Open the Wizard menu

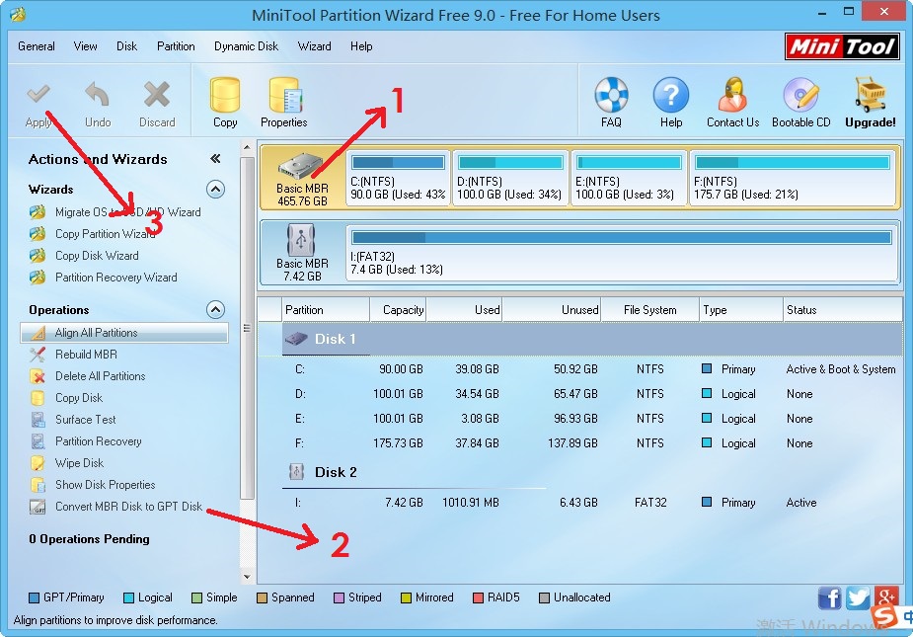pos(315,46)
